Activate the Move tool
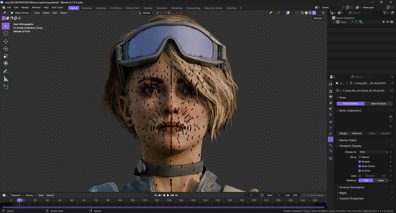 [6, 41]
